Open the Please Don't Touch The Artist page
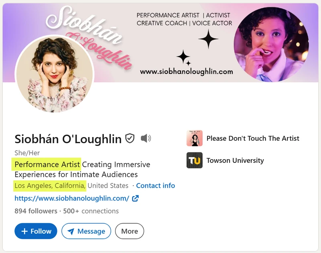The image size is (321, 253). click(x=253, y=138)
